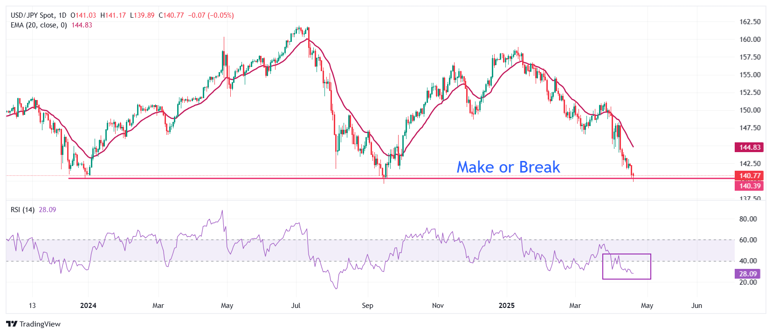
Task: Click the −0.07 (−0.05%) price change value
Action: tap(211, 15)
